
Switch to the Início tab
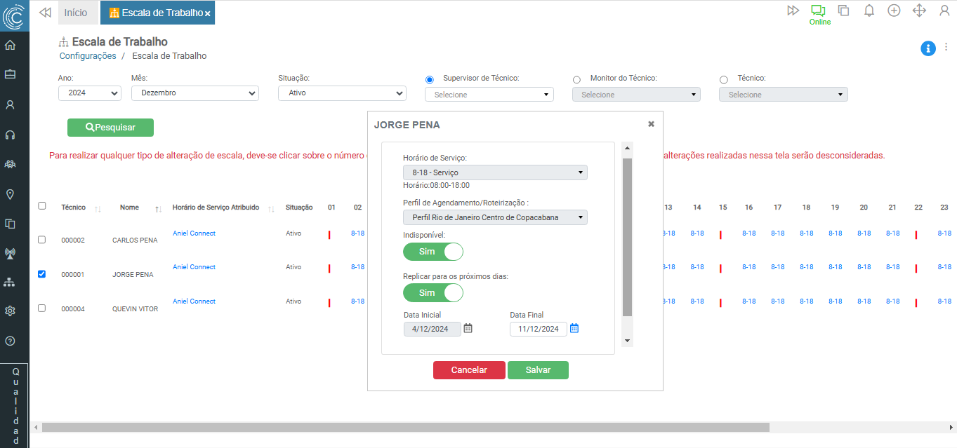coord(76,13)
